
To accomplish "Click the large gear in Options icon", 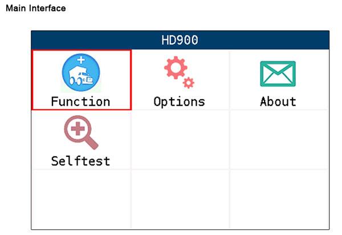I will point(175,68).
